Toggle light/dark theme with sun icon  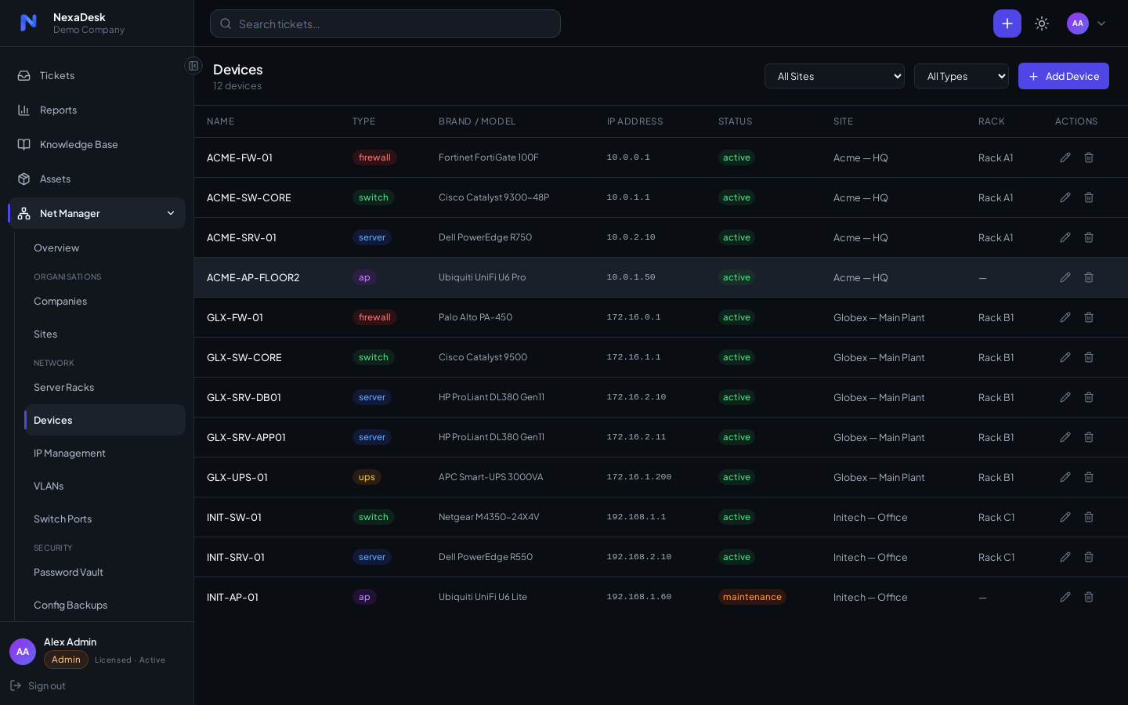1042,23
